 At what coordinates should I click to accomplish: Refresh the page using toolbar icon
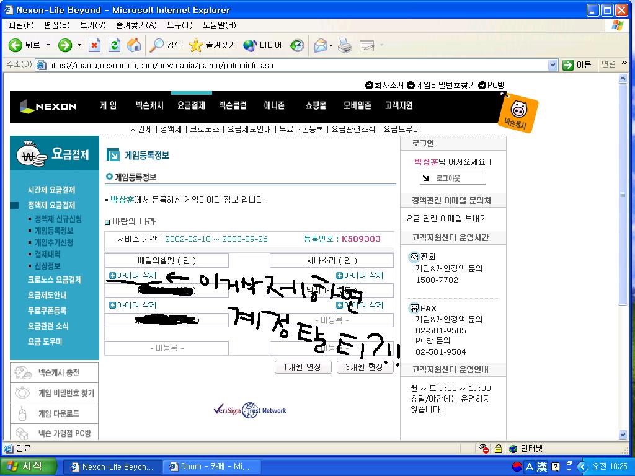[114, 45]
